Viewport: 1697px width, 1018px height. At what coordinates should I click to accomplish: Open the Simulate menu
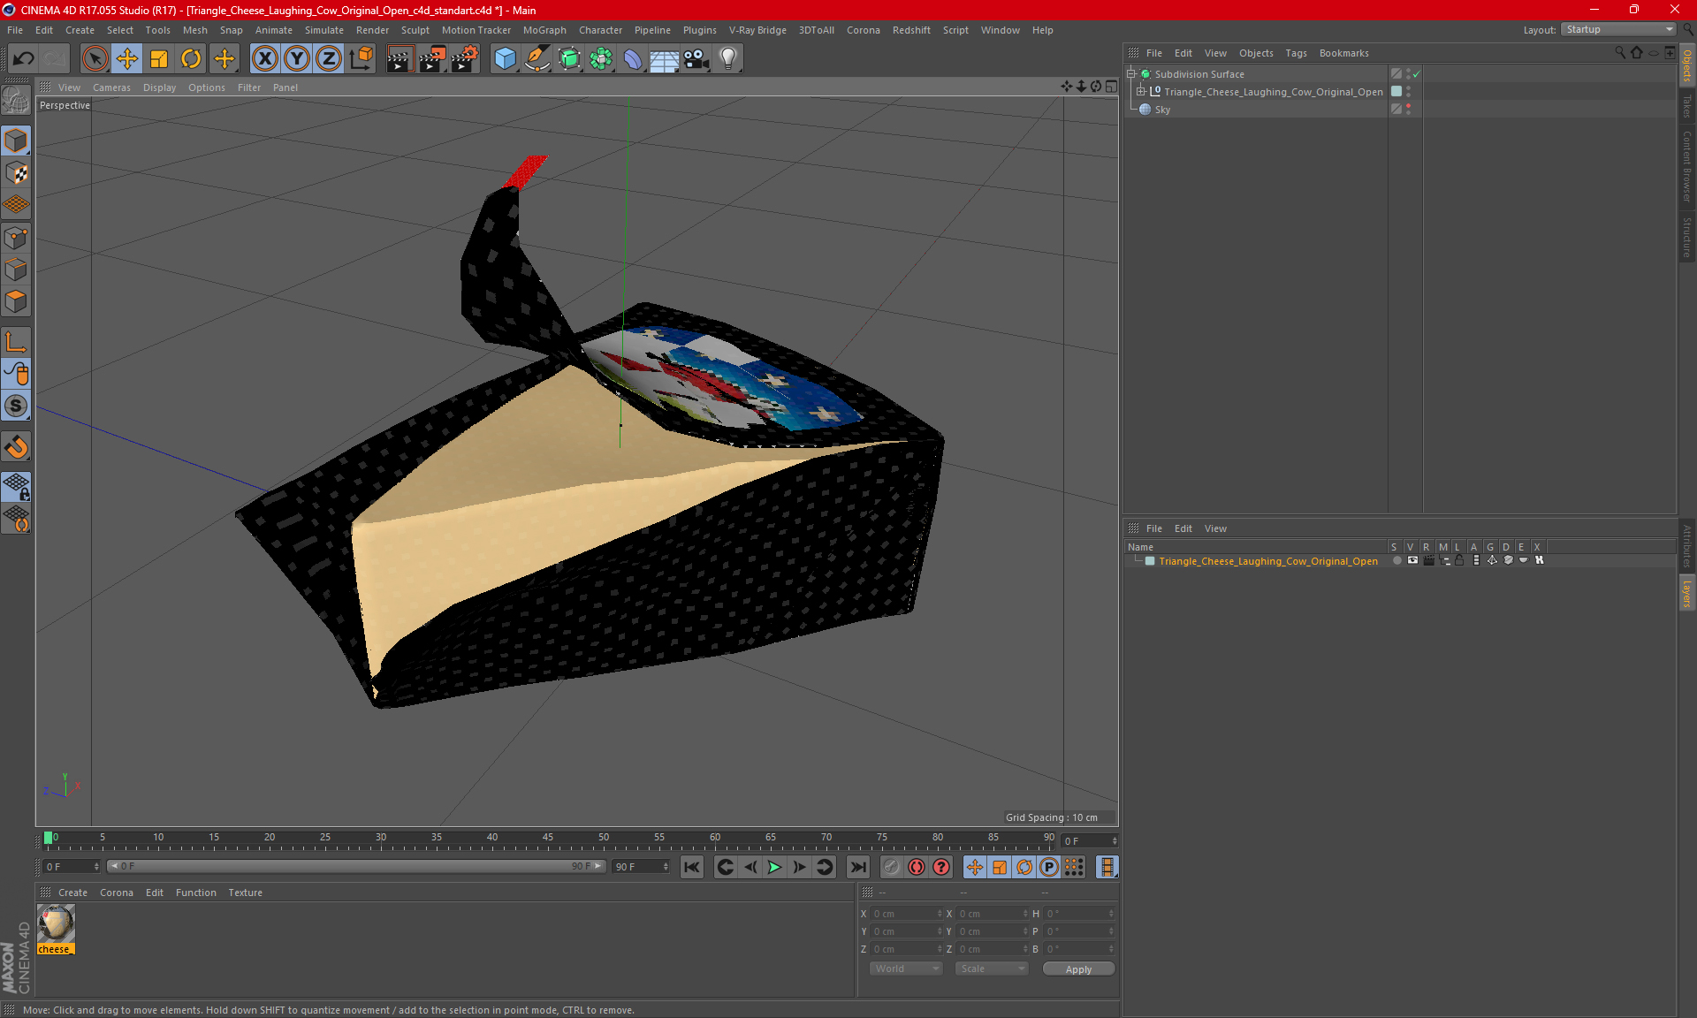[324, 30]
